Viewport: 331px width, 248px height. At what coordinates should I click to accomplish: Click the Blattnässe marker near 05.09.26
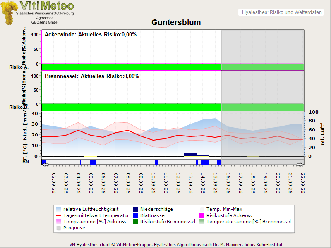tap(93, 162)
